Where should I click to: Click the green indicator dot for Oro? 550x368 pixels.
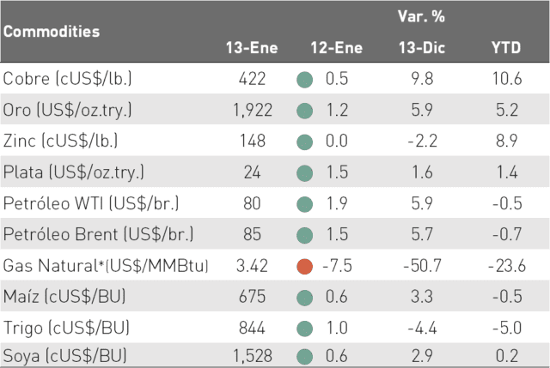coord(304,111)
